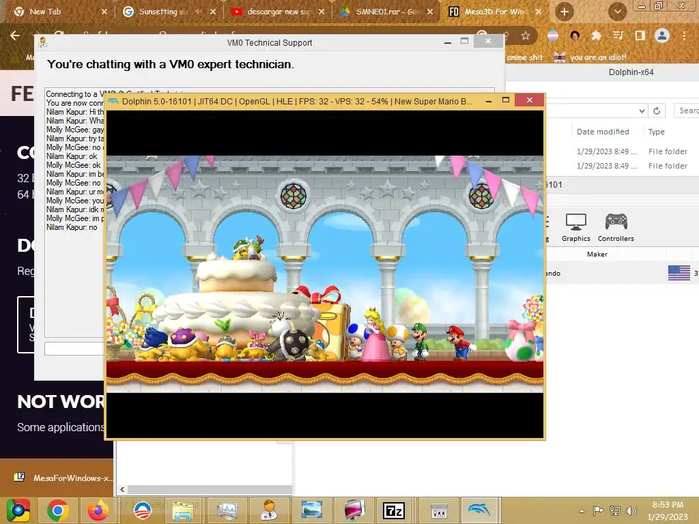699x524 pixels.
Task: Bookmark this page with the star icon
Action: tap(526, 35)
